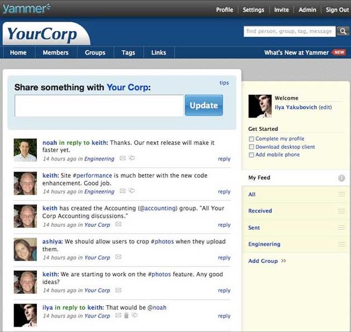Click noah's avatar thumbnail

[x=25, y=150]
